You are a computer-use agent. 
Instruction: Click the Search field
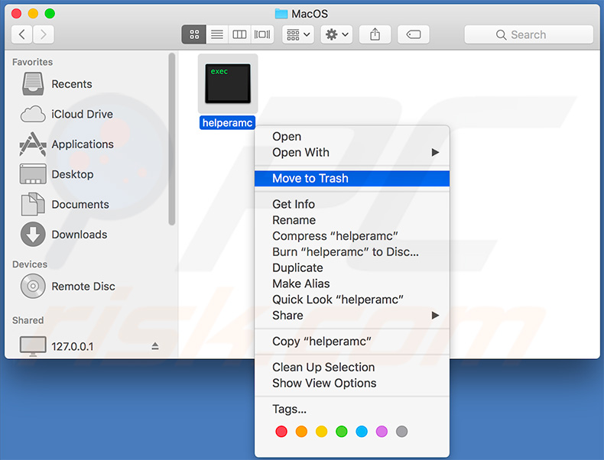(x=528, y=34)
